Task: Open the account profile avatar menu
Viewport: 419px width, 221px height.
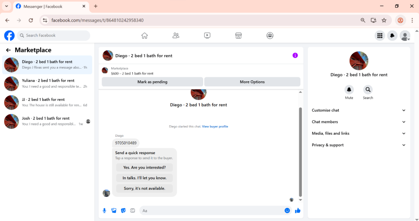Action: point(405,36)
